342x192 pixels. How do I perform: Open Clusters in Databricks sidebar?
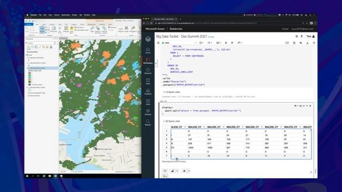(148, 92)
